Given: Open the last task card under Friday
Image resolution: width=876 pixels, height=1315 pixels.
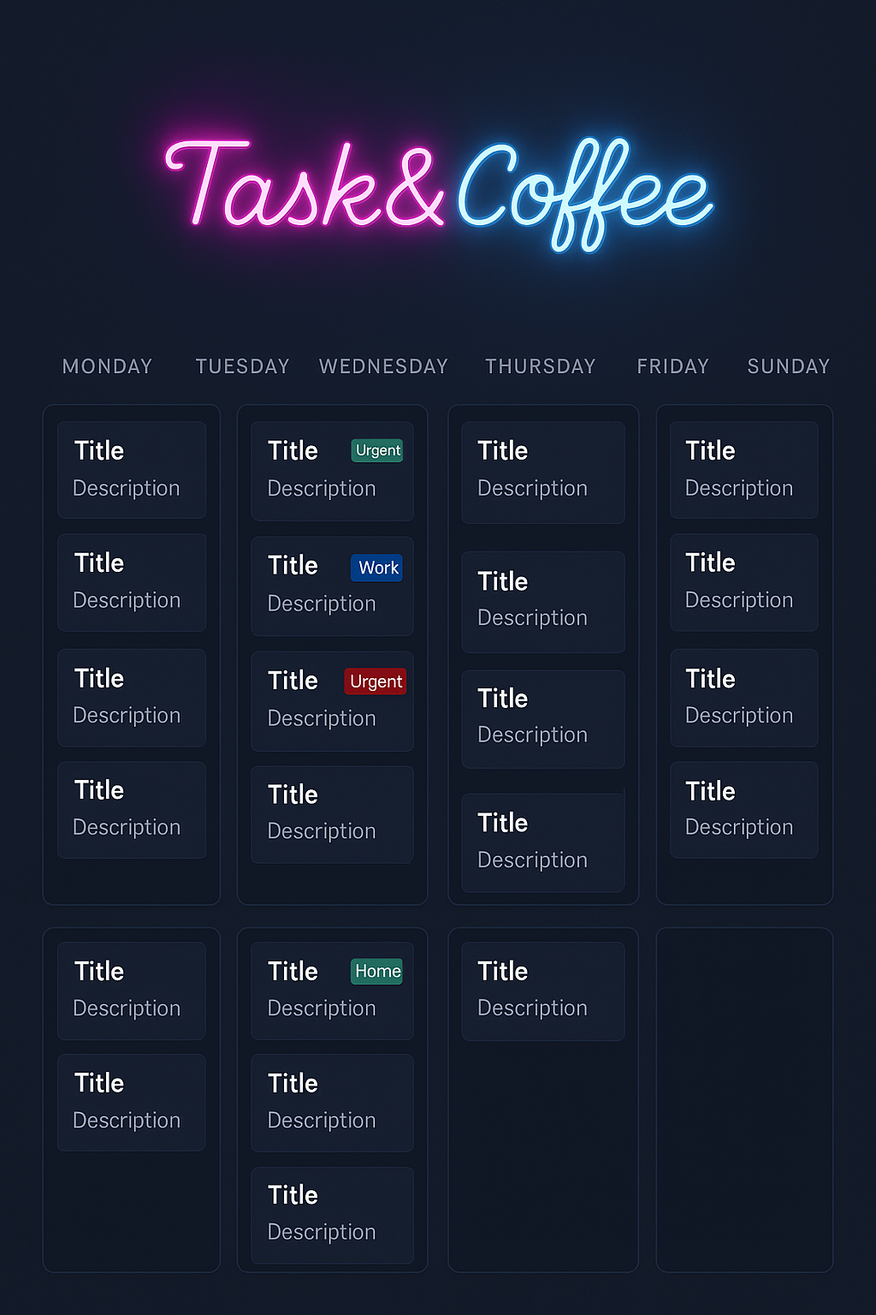Looking at the screenshot, I should (x=743, y=809).
